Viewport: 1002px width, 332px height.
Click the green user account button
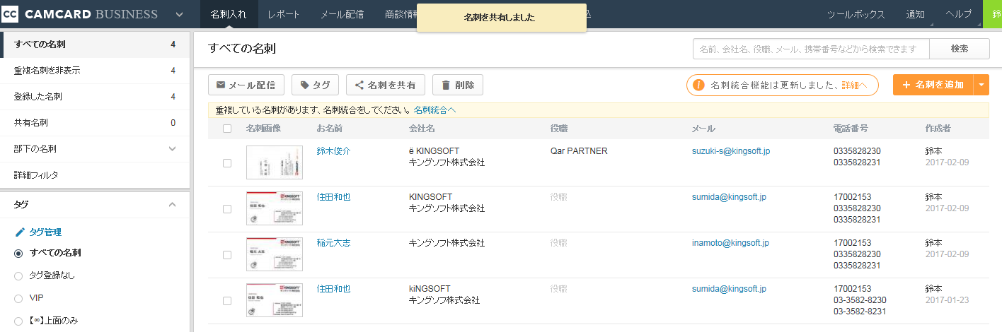[x=993, y=14]
